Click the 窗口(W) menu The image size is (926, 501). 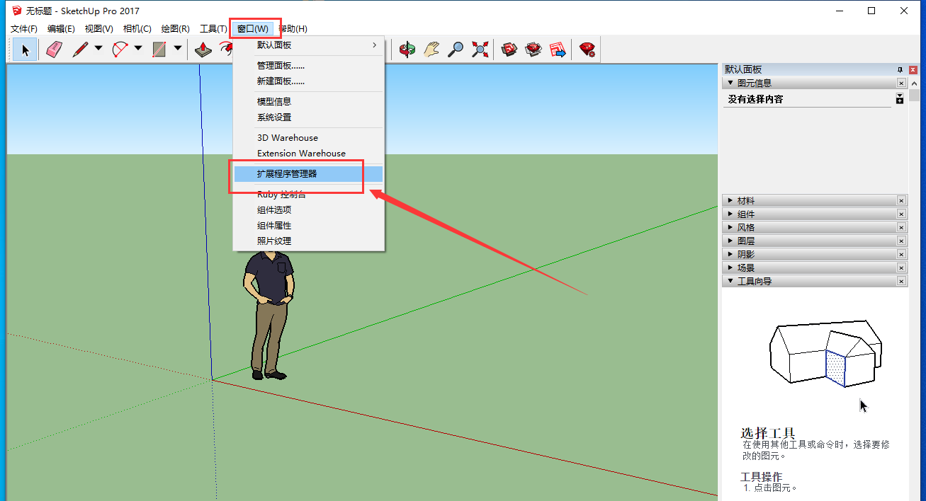coord(253,29)
